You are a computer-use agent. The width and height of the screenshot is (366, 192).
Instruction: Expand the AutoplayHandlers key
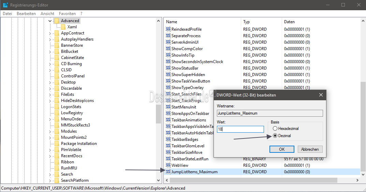(x=50, y=40)
